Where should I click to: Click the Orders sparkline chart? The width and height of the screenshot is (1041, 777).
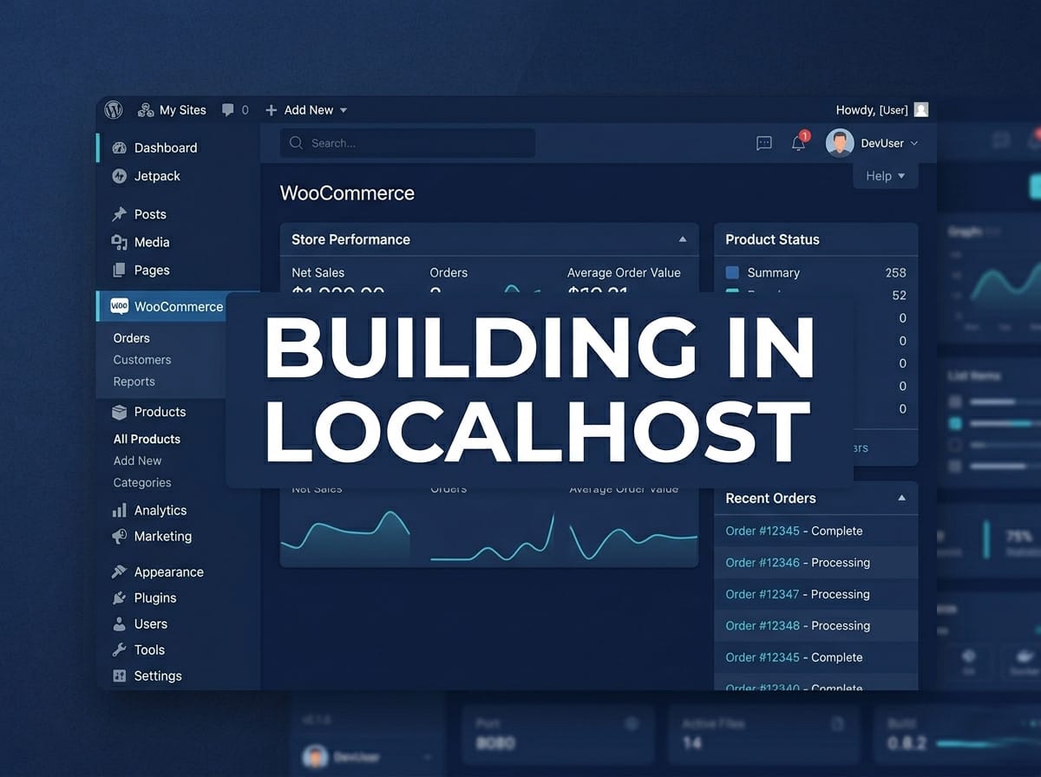492,536
